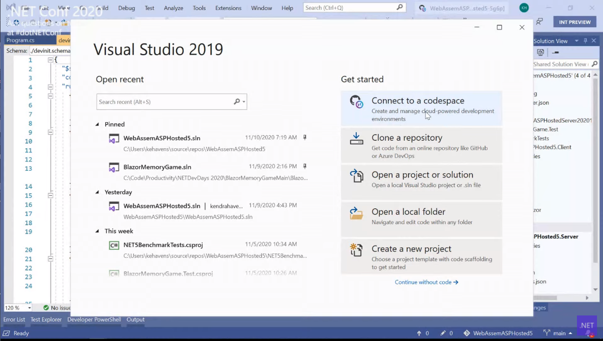The image size is (603, 341).
Task: Click in the Search recent input field
Action: click(164, 102)
